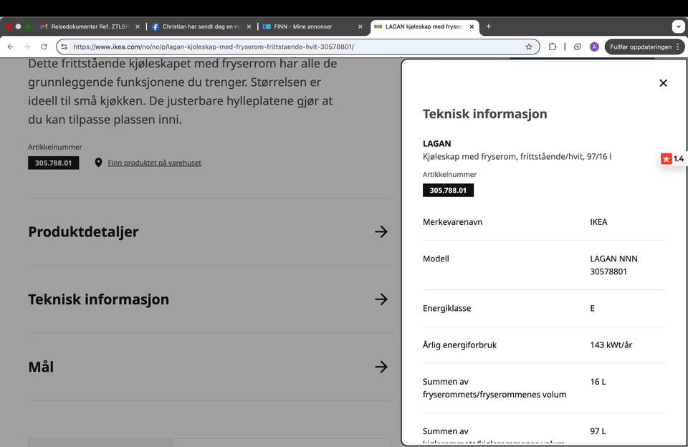Close the FINN tab
The image size is (688, 447).
pyautogui.click(x=360, y=27)
